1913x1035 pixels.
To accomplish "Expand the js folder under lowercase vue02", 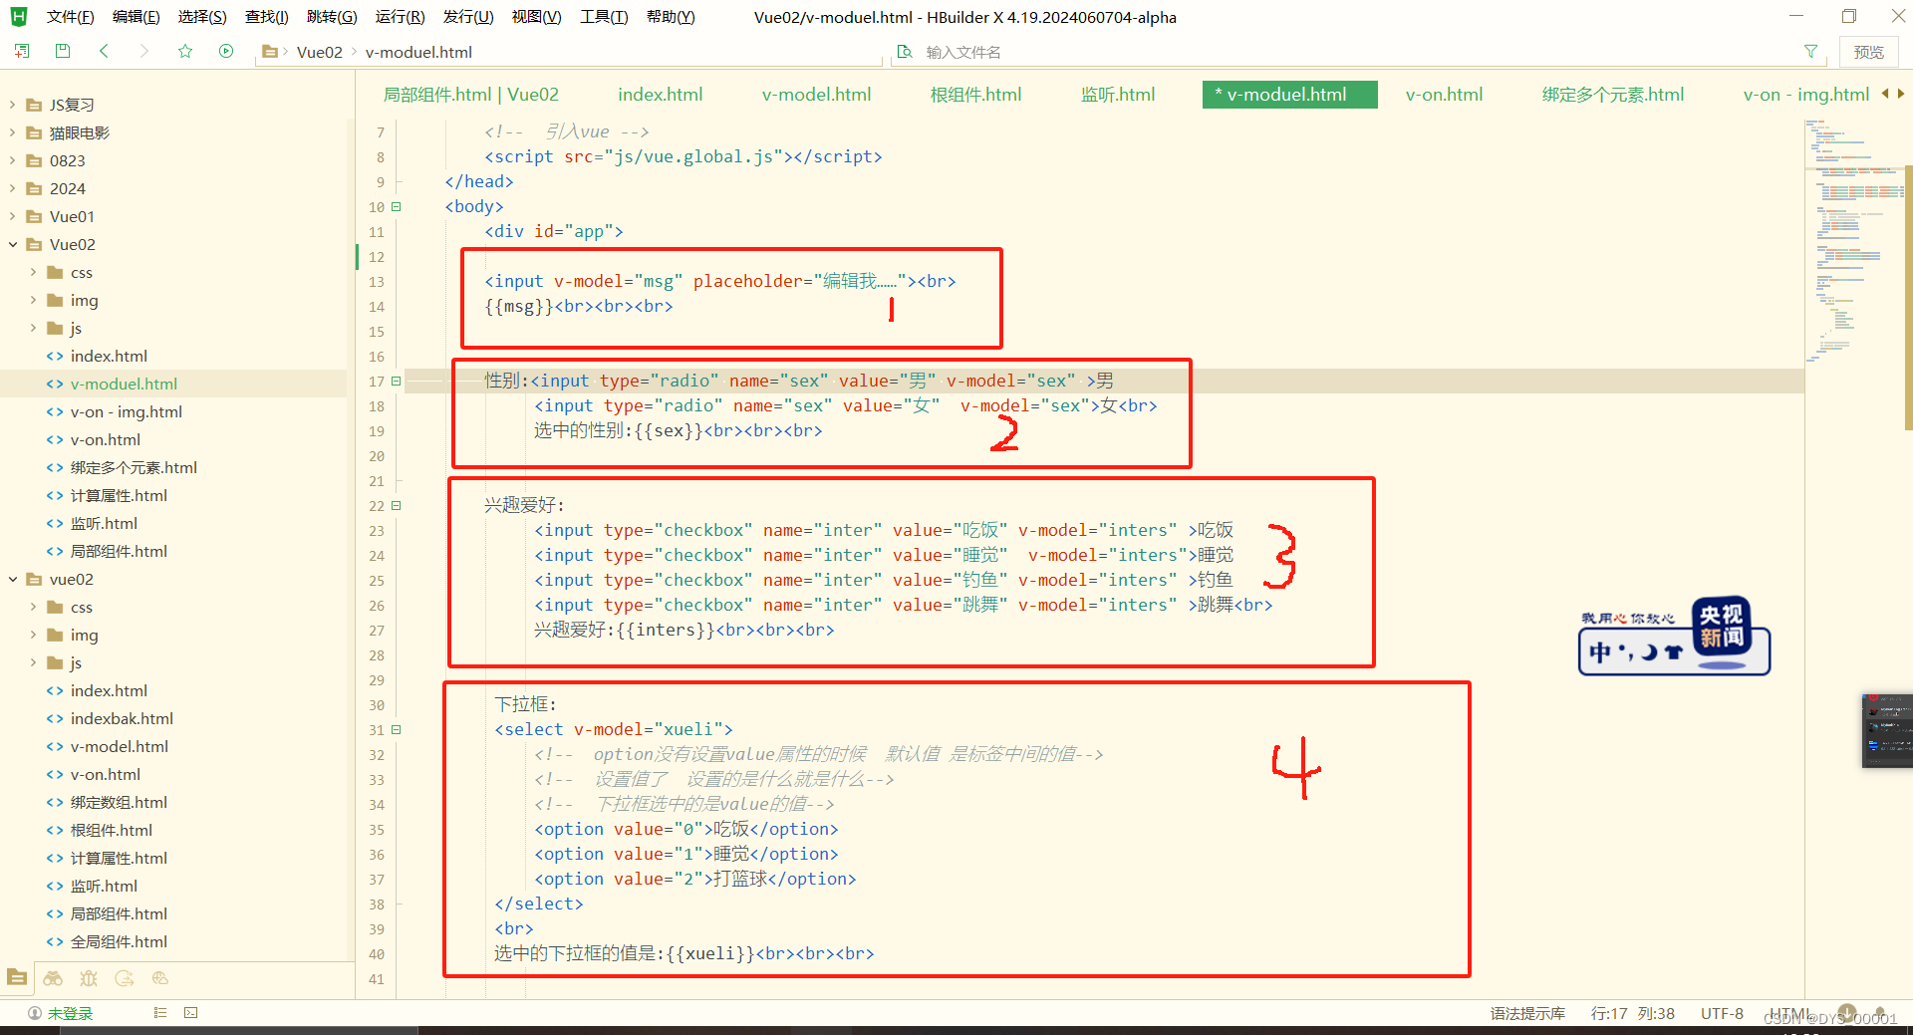I will pos(33,662).
